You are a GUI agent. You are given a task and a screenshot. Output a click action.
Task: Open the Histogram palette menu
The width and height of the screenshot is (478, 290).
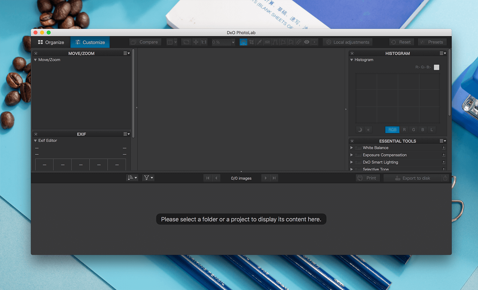443,53
